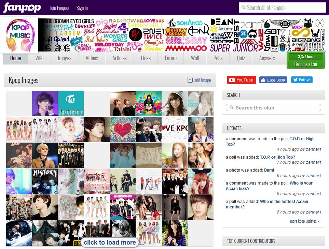Open the Polls tab
Viewport: 329px width, 249px height.
(x=218, y=58)
